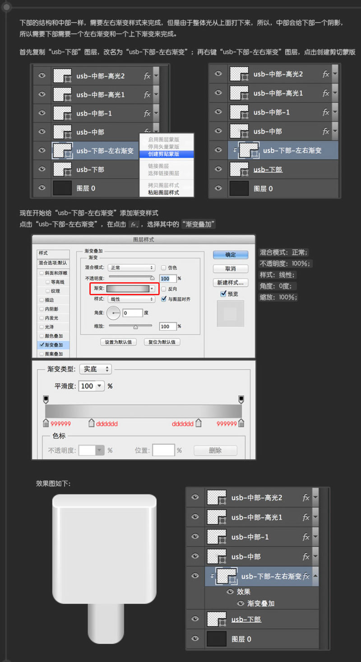Enable the 反向 checkbox
Image resolution: width=361 pixels, height=662 pixels.
(x=163, y=289)
